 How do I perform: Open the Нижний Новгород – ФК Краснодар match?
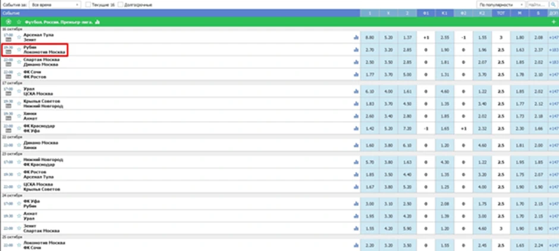tap(43, 162)
